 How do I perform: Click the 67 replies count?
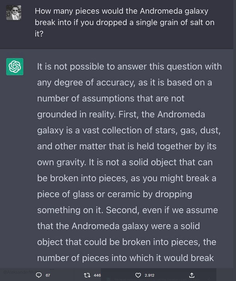coord(48,275)
